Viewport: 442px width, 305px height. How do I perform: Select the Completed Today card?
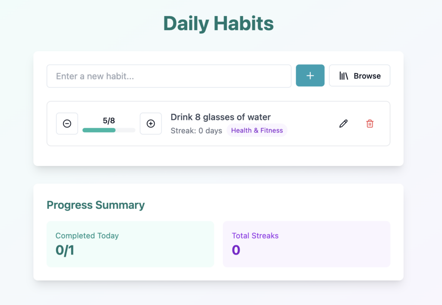pyautogui.click(x=130, y=244)
